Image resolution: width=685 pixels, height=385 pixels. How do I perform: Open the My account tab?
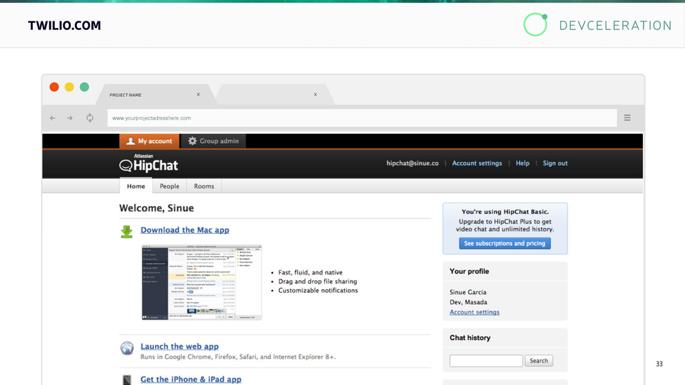(149, 141)
